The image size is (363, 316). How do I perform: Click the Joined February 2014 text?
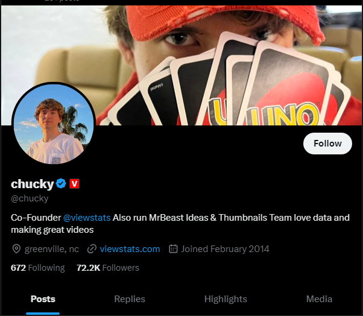coord(225,249)
